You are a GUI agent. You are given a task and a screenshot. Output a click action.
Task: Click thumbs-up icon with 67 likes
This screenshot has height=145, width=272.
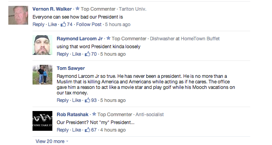pyautogui.click(x=87, y=130)
